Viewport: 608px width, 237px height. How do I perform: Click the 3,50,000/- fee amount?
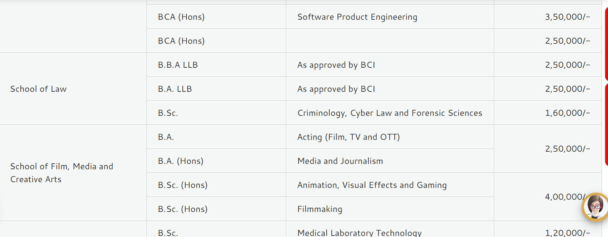click(567, 16)
